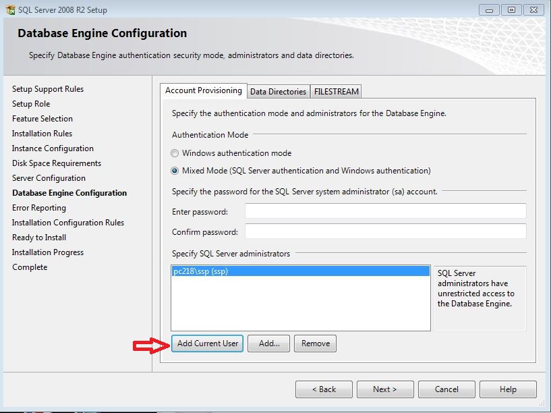551x413 pixels.
Task: Click Next to continue installation
Action: tap(385, 389)
